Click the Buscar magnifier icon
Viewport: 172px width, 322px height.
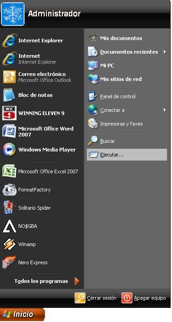pyautogui.click(x=93, y=141)
